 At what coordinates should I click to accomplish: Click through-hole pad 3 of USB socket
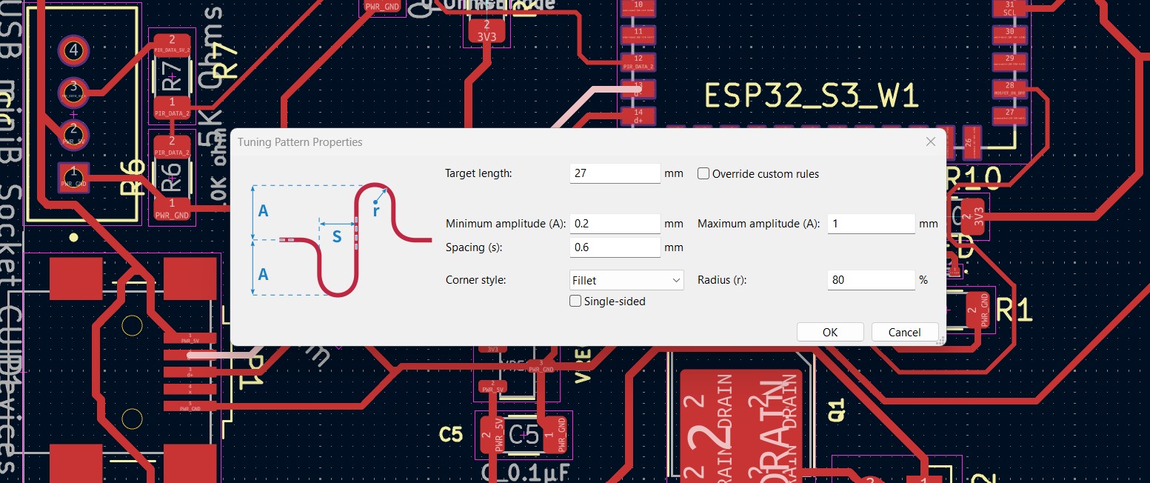[x=73, y=93]
